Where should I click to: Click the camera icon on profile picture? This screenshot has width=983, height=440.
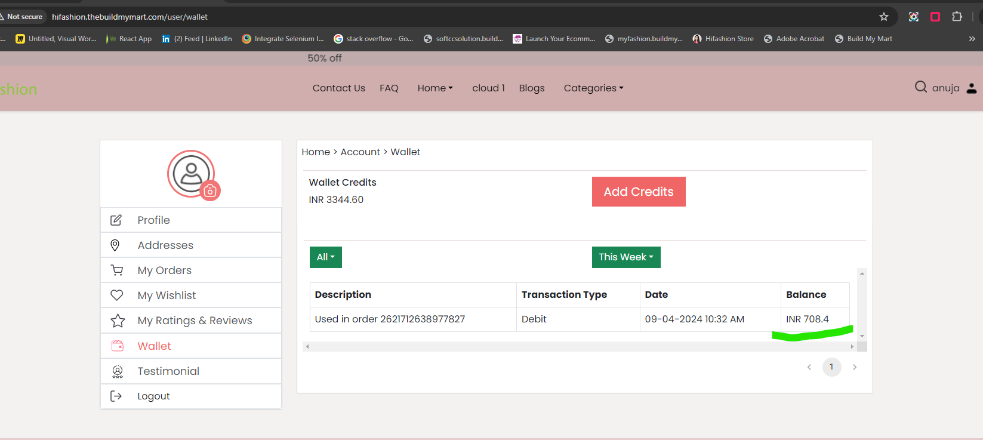210,191
